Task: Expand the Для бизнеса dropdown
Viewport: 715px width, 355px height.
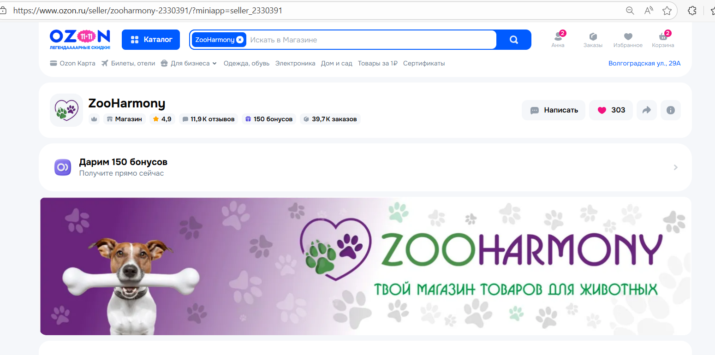Action: coord(189,63)
